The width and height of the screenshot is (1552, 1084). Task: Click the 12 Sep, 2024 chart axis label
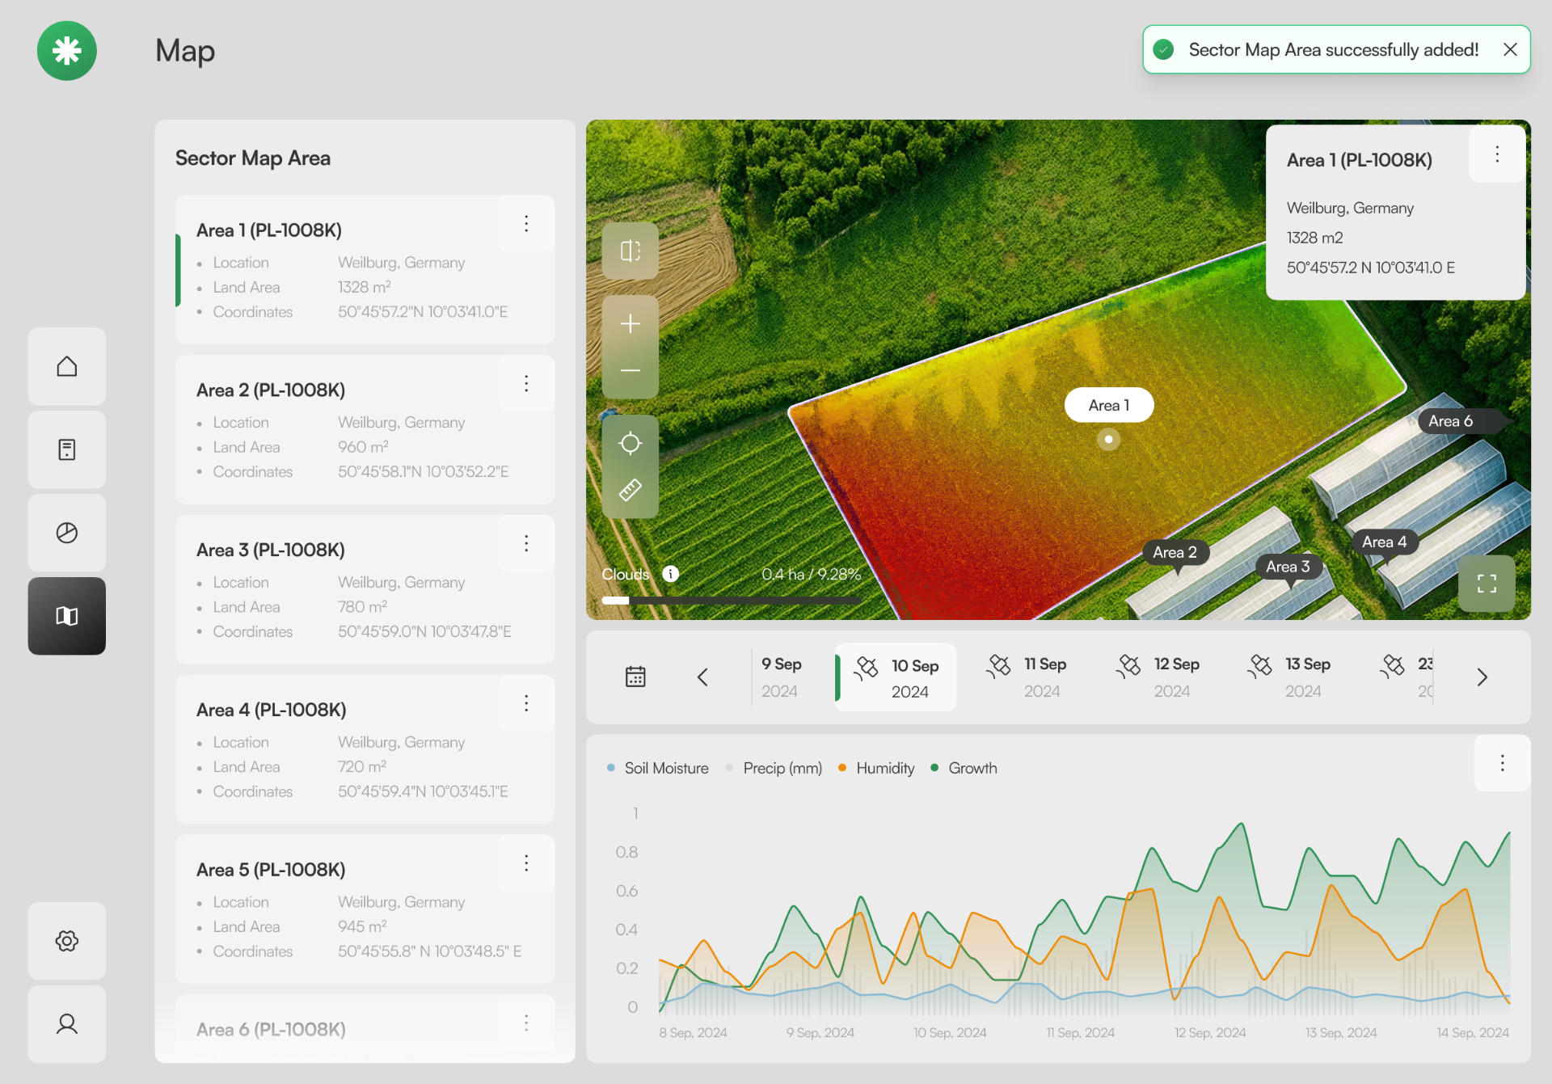(1210, 1032)
